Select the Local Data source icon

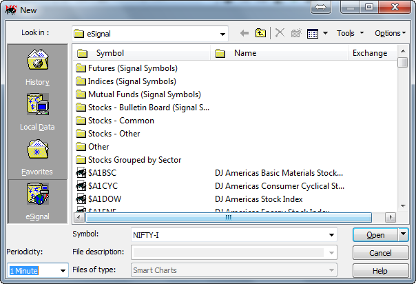click(x=37, y=104)
